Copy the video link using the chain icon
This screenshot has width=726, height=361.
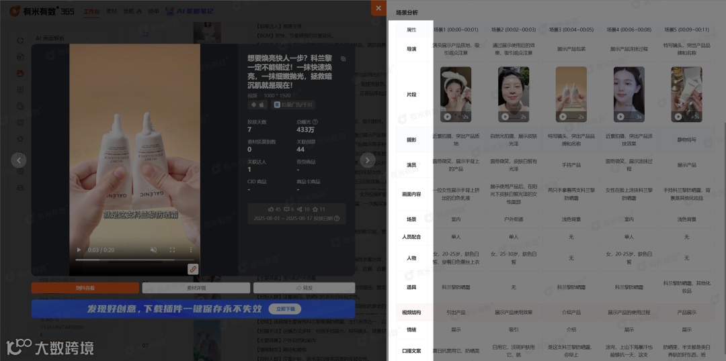point(193,269)
